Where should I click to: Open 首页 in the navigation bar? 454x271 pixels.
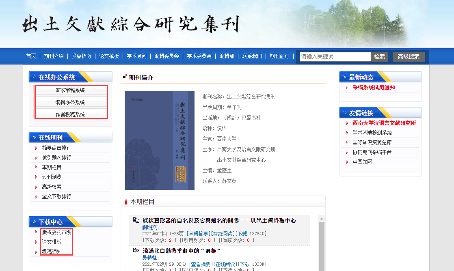pos(31,56)
